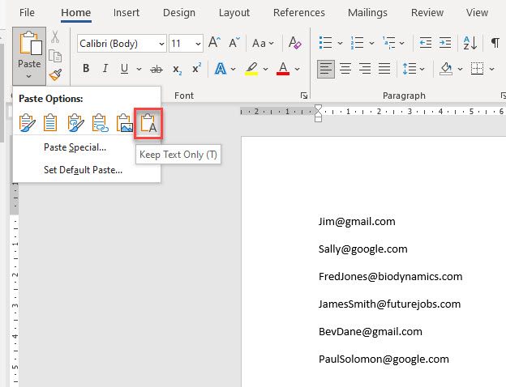The image size is (506, 387).
Task: Choose Set Default Paste... option
Action: (83, 170)
